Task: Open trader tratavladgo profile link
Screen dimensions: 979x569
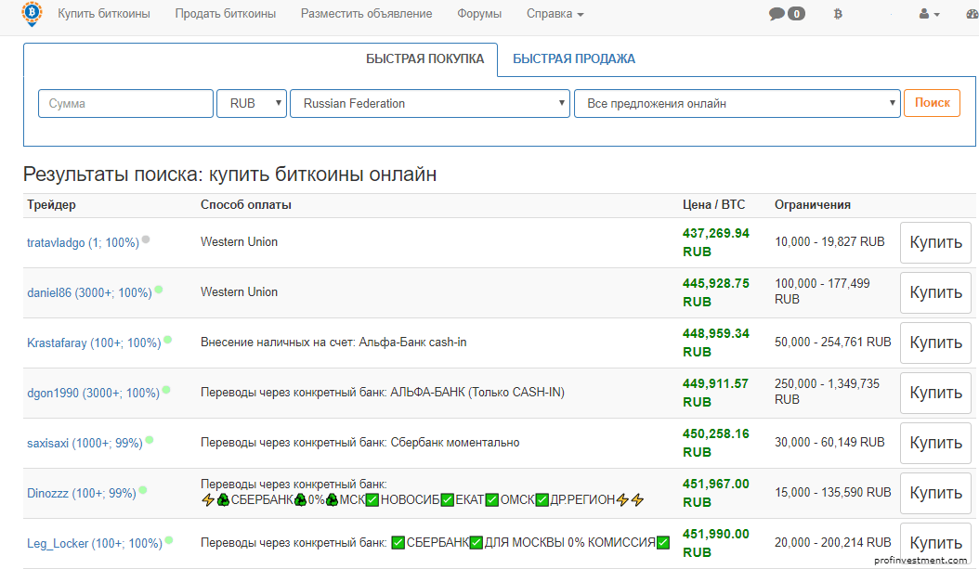Action: tap(83, 242)
